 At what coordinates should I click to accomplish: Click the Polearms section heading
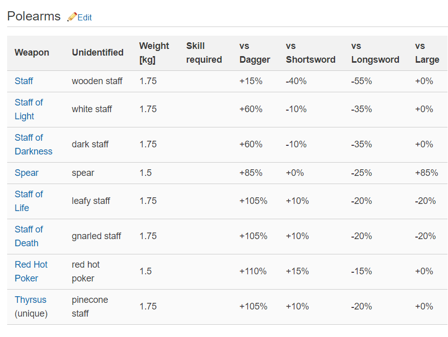pos(34,16)
